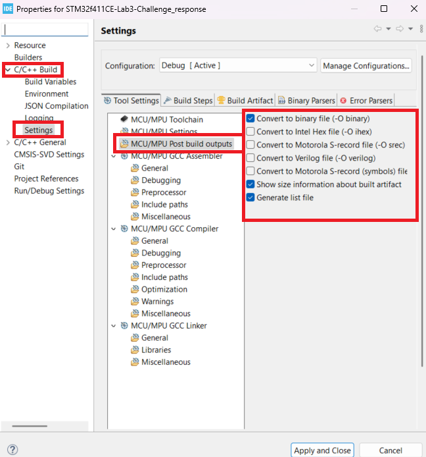Disable Generate list file checkbox
The width and height of the screenshot is (426, 457).
[250, 198]
